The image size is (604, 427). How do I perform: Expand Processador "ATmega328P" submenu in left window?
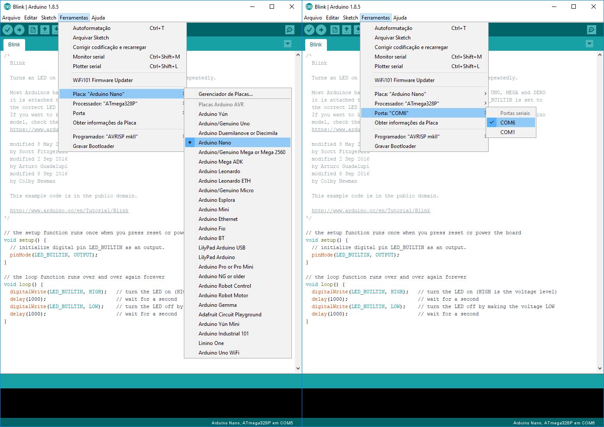point(122,103)
